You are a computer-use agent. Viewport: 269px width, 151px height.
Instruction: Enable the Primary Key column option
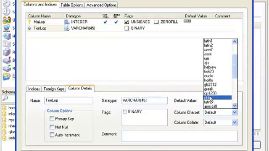(52, 119)
